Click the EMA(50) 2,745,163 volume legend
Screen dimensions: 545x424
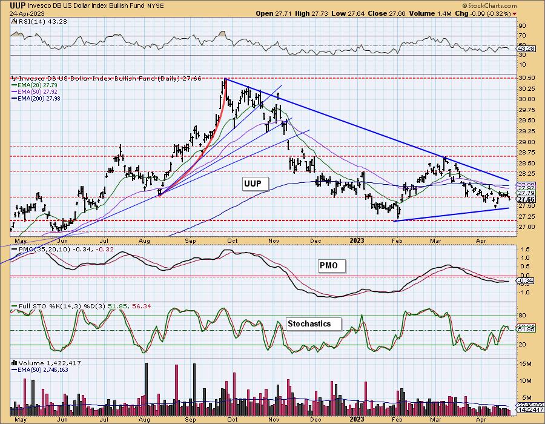40,369
